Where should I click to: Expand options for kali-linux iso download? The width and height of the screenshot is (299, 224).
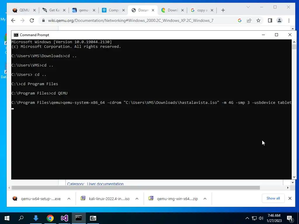point(137,199)
